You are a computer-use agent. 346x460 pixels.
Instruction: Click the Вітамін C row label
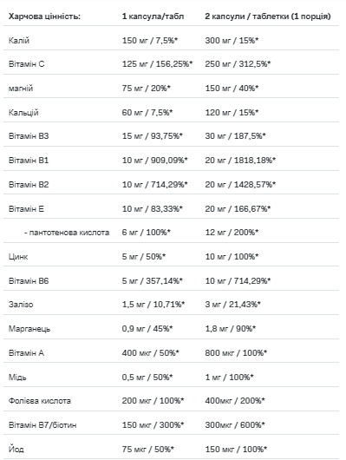click(x=26, y=64)
